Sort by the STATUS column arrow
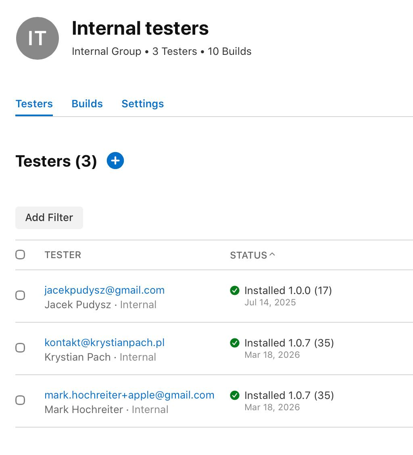The width and height of the screenshot is (413, 455). (x=272, y=255)
